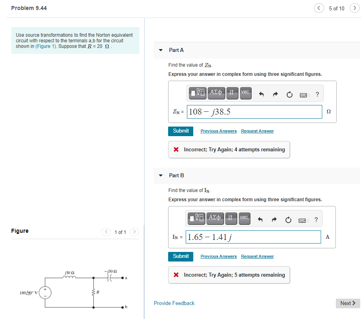Undo last edit in Part A equation toolbar

(262, 93)
